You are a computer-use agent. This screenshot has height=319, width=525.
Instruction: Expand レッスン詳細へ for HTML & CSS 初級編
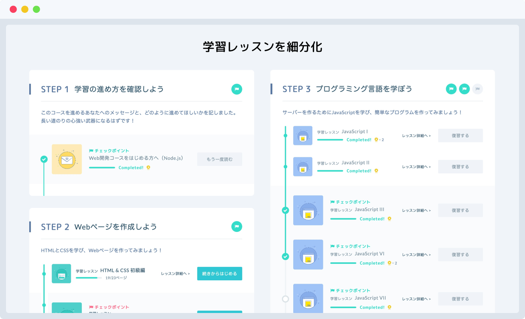(x=175, y=274)
